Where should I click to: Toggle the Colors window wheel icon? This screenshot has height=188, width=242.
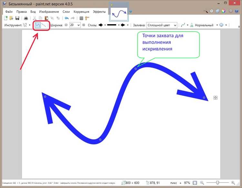(223, 11)
